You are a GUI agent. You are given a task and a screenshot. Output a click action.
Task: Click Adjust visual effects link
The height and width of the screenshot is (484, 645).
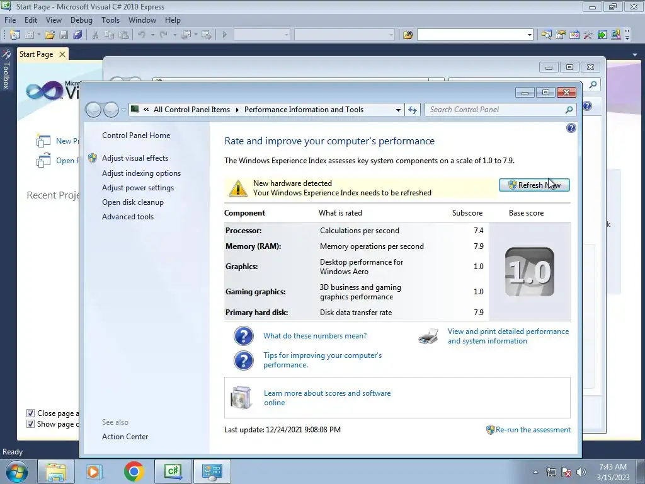coord(135,158)
